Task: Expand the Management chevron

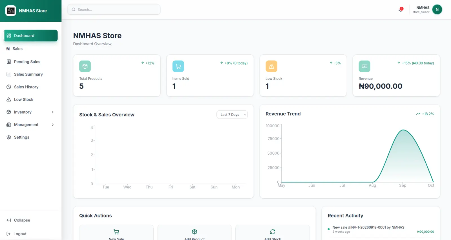Action: [x=53, y=125]
